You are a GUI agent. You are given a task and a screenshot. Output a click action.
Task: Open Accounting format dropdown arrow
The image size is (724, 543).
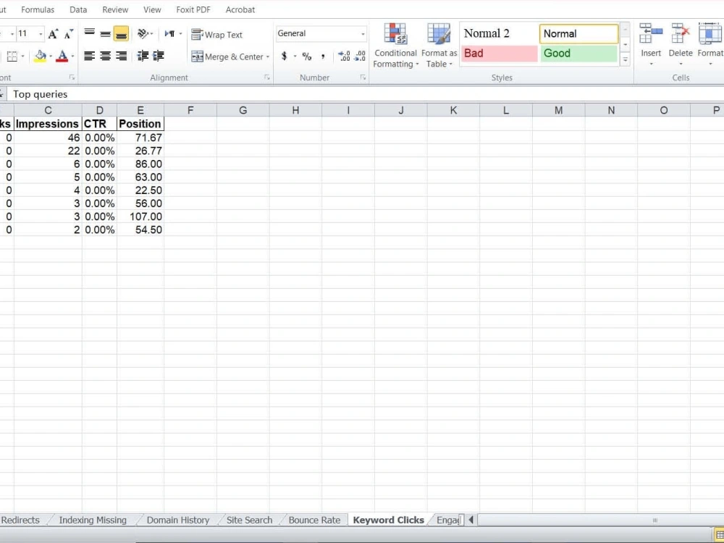point(295,56)
